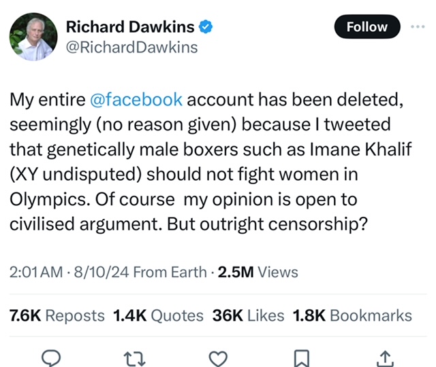
Task: Open the three-dot more options menu
Action: [417, 27]
